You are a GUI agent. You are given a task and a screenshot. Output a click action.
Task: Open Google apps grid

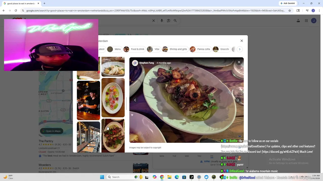(x=306, y=21)
